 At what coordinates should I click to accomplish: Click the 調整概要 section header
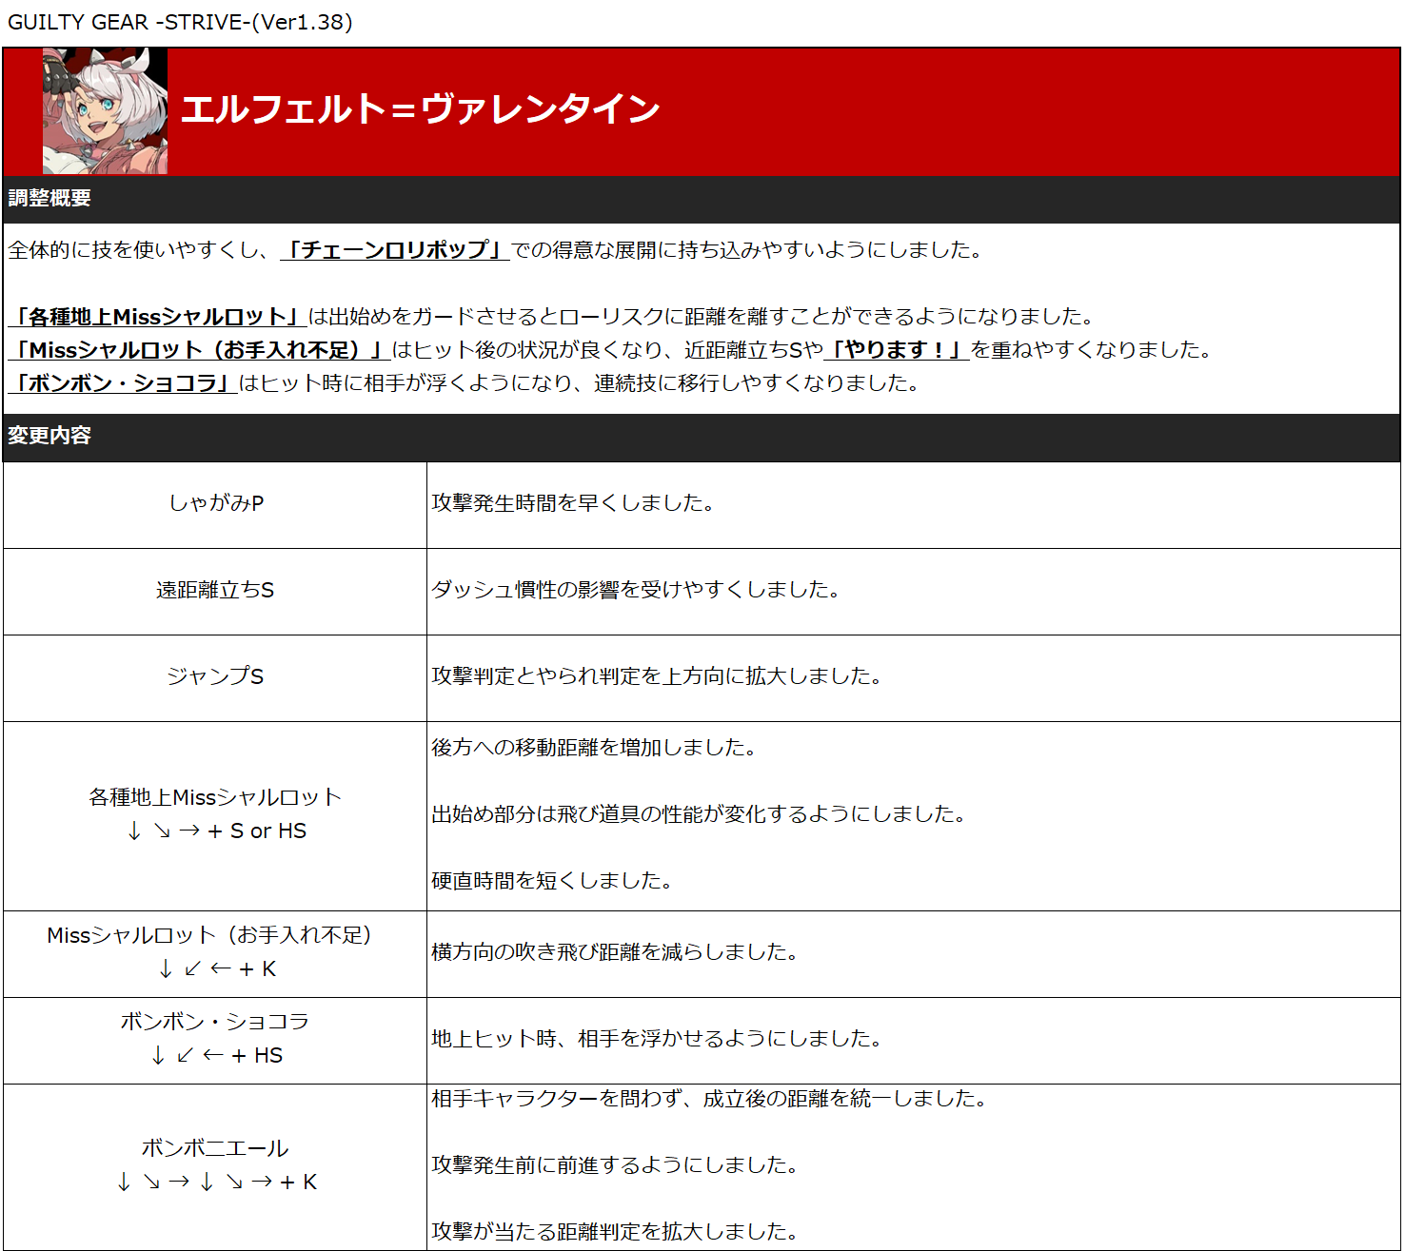pyautogui.click(x=49, y=198)
